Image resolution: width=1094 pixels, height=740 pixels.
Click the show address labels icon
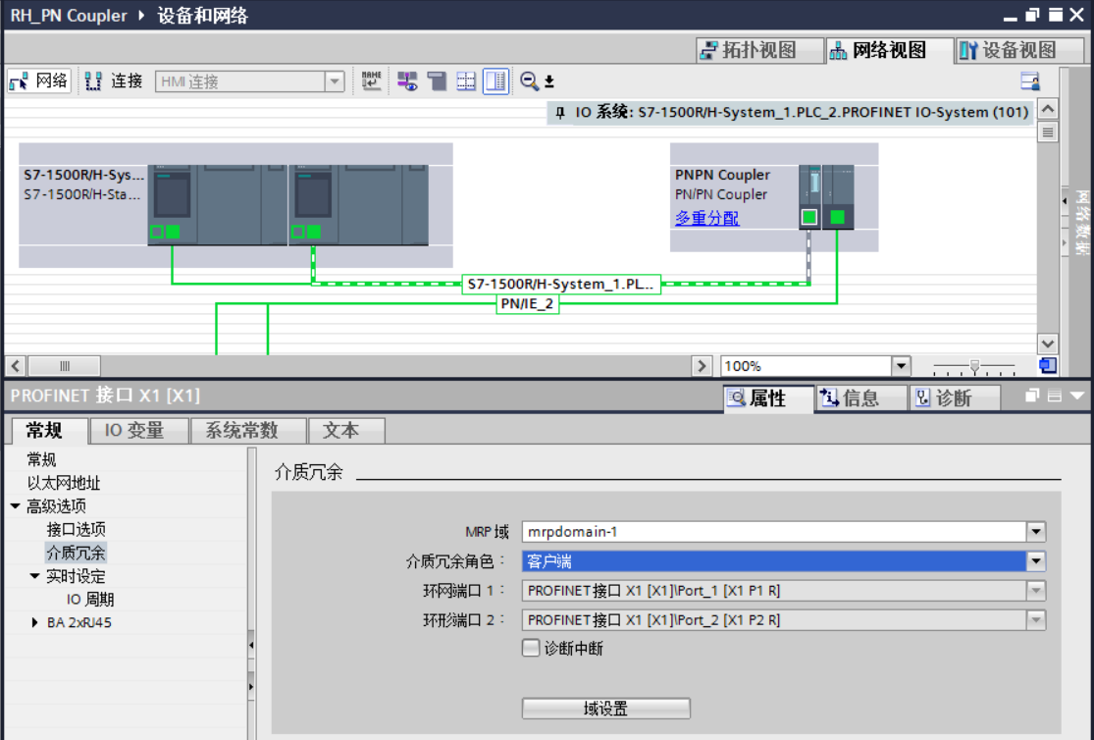(407, 81)
